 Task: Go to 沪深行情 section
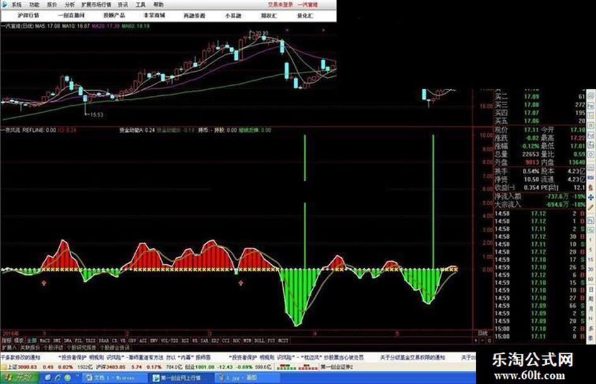coord(28,16)
